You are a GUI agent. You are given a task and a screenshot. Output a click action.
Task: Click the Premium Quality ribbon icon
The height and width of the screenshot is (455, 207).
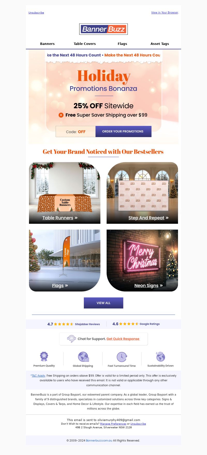tap(44, 357)
